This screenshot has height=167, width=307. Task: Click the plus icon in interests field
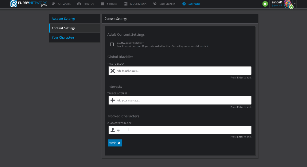tap(113, 101)
